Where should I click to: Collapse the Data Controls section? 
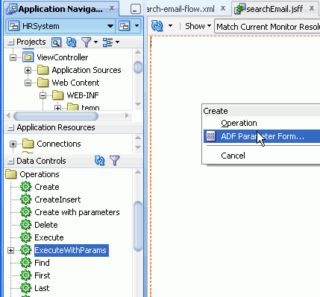coord(10,162)
